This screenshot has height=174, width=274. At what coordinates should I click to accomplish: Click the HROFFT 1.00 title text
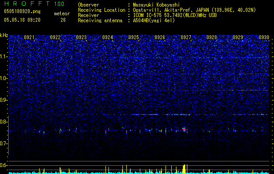point(34,3)
